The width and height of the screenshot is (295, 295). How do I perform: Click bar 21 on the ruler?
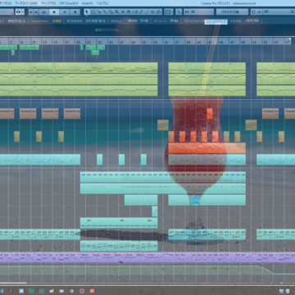coord(88,43)
